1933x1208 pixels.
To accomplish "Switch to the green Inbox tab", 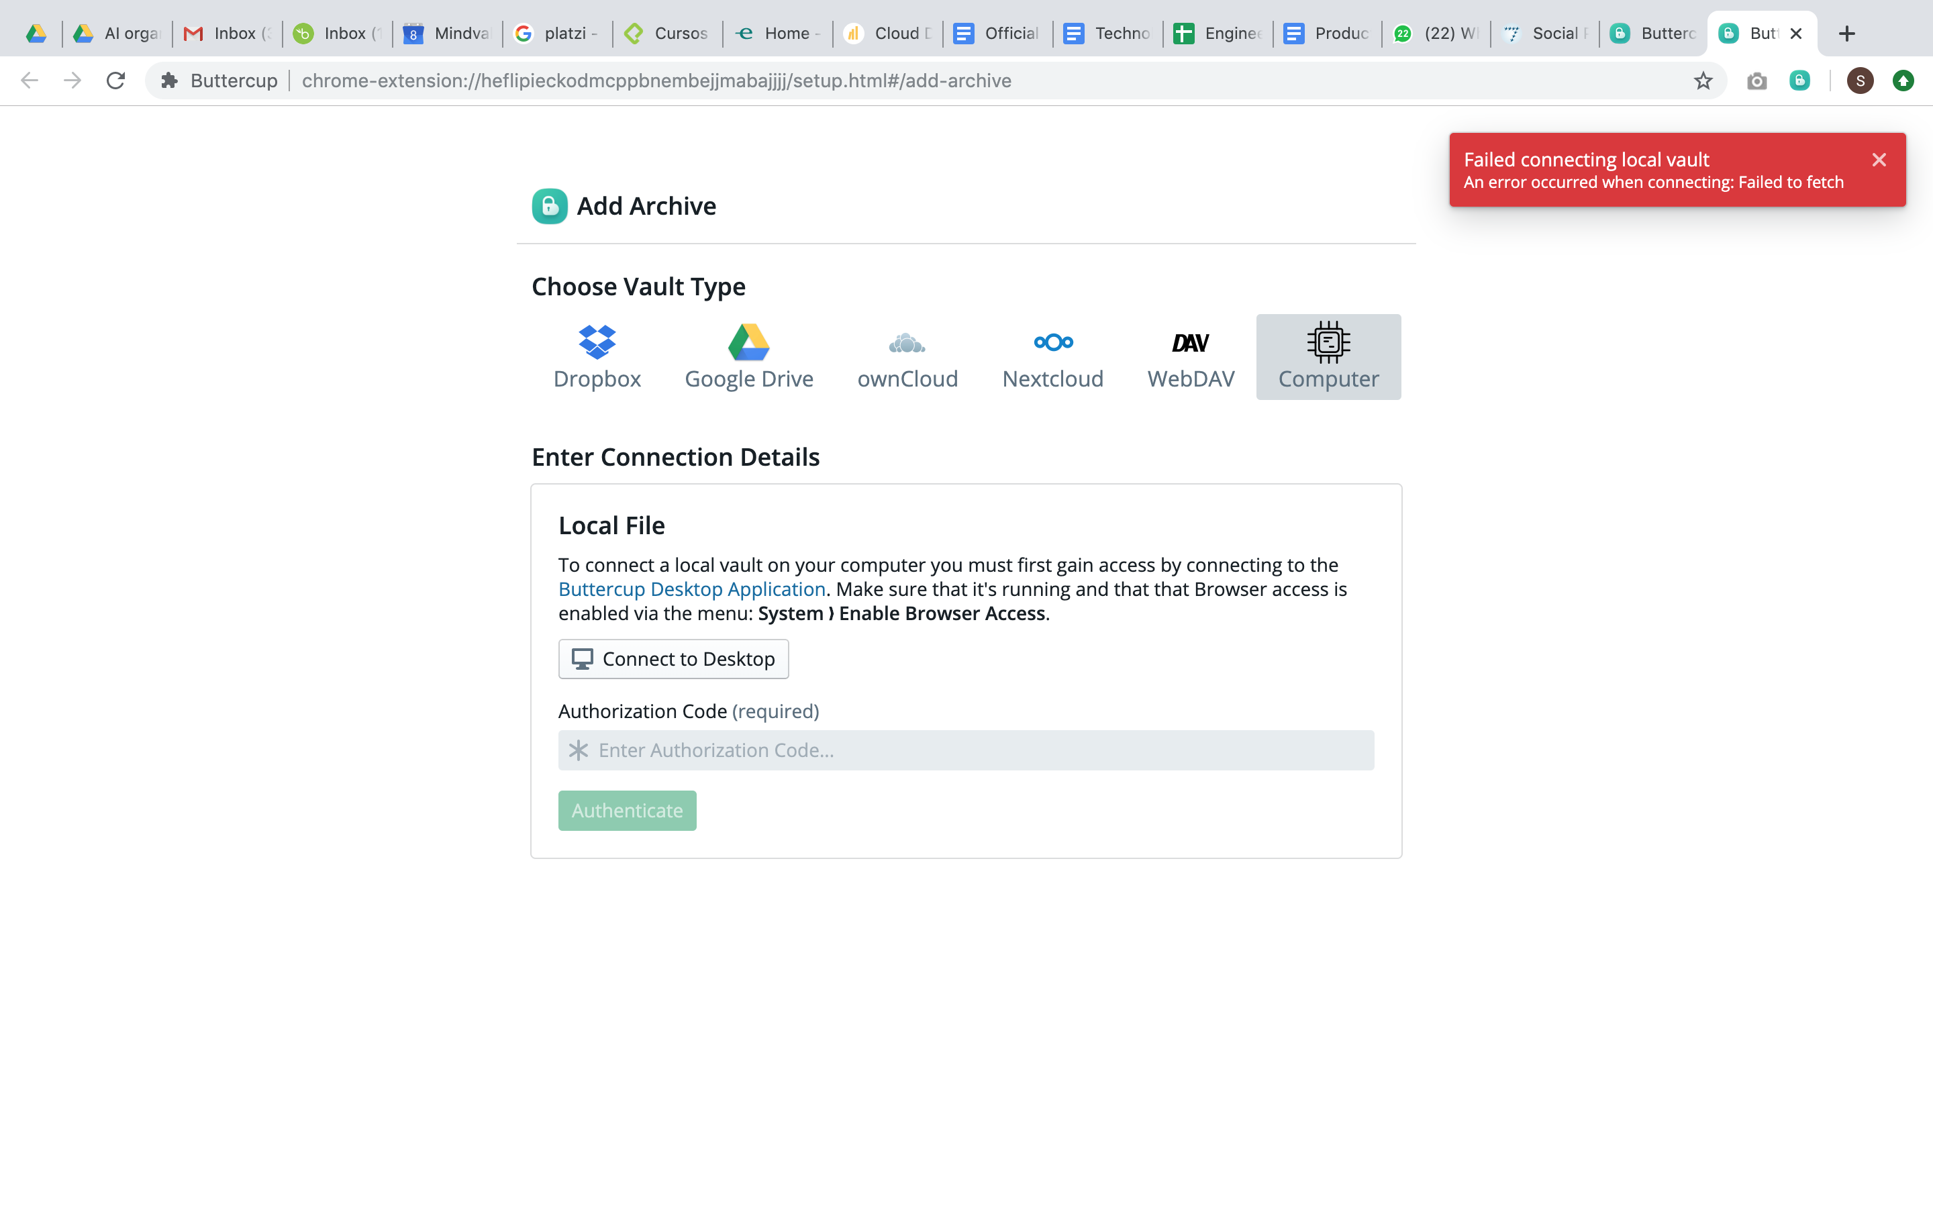I will point(338,34).
